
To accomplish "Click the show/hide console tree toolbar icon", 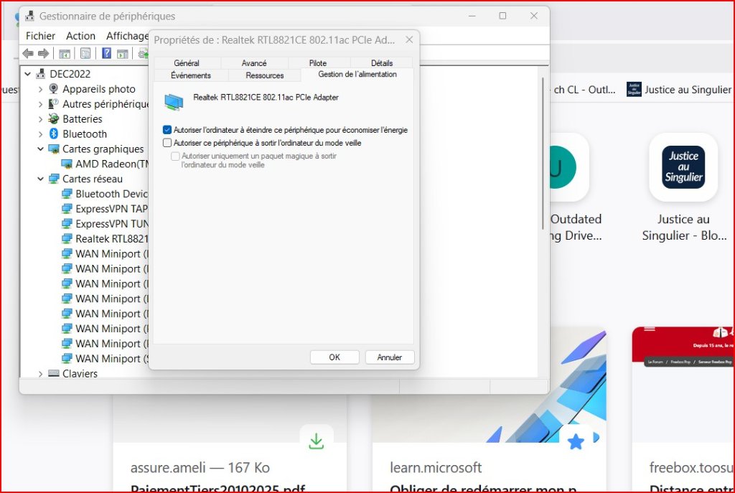I will (65, 54).
